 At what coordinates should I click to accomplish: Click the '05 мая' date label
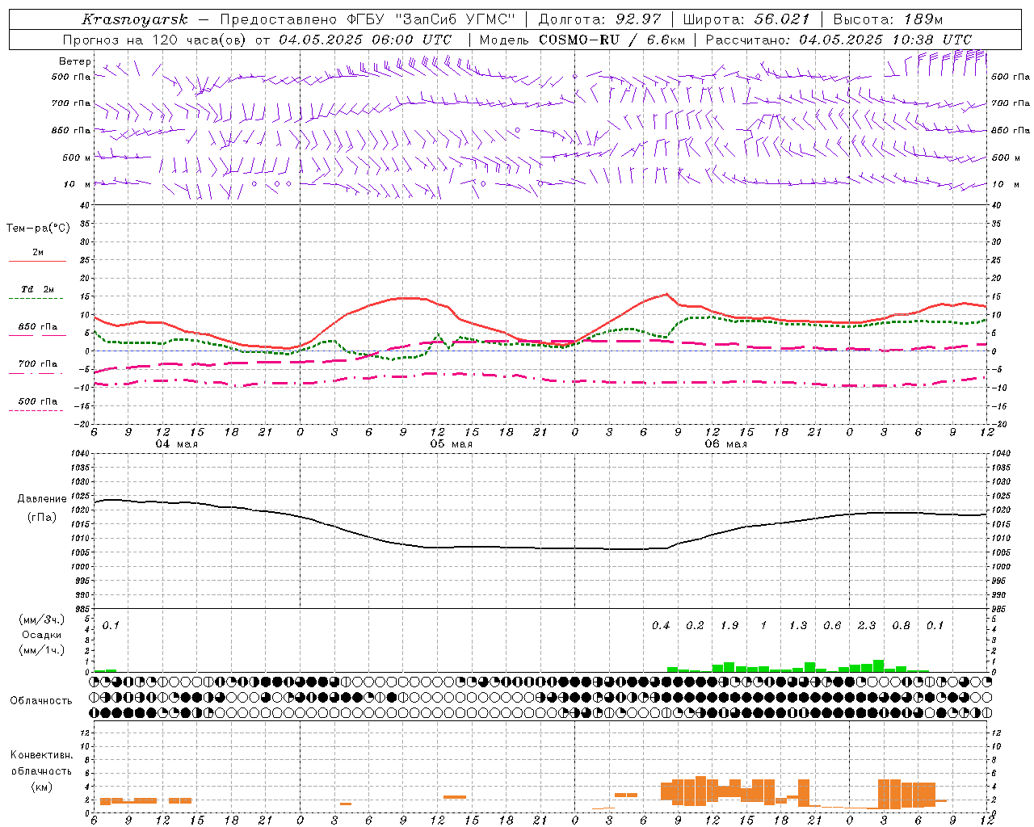click(452, 444)
